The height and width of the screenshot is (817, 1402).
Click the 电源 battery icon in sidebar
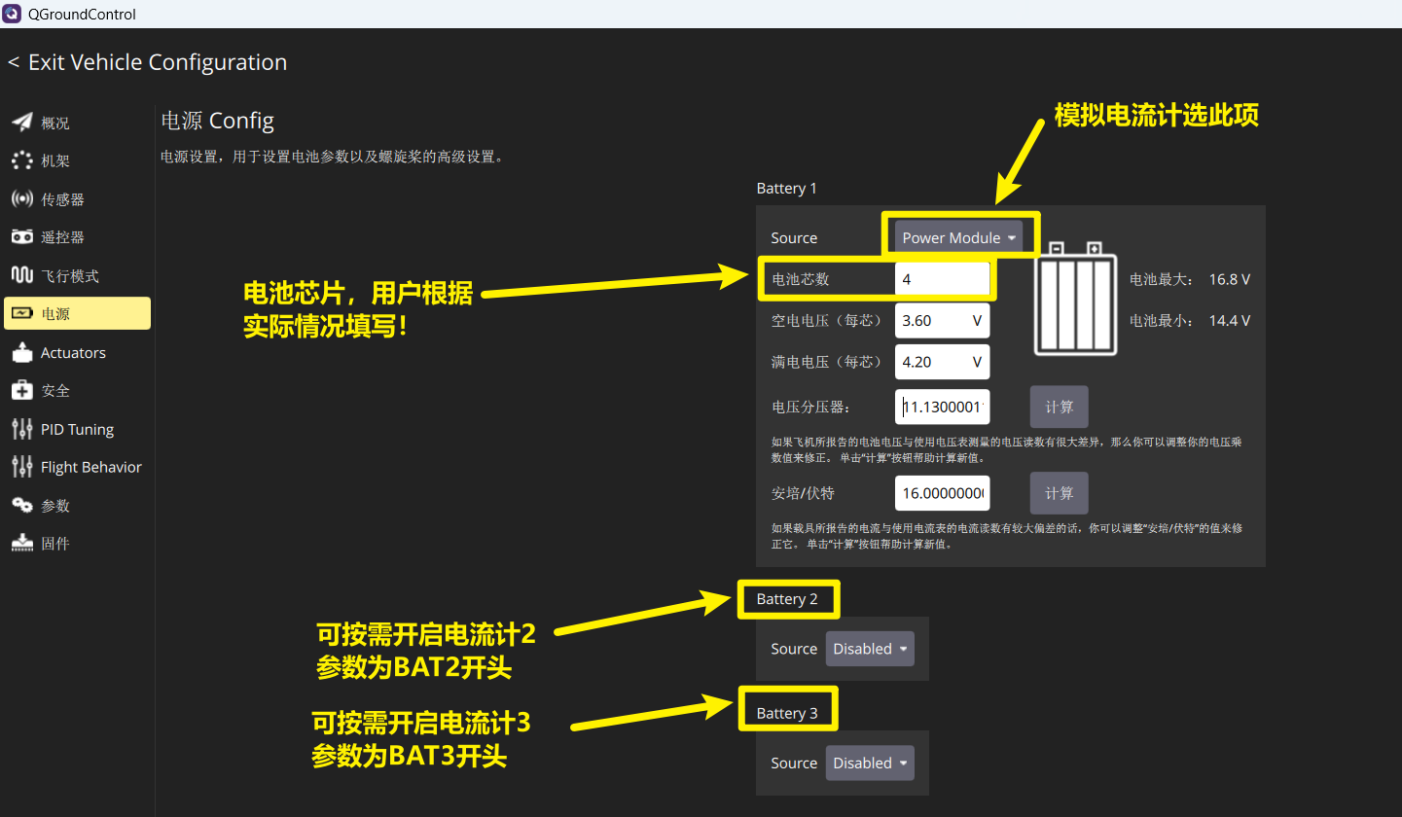pyautogui.click(x=22, y=313)
